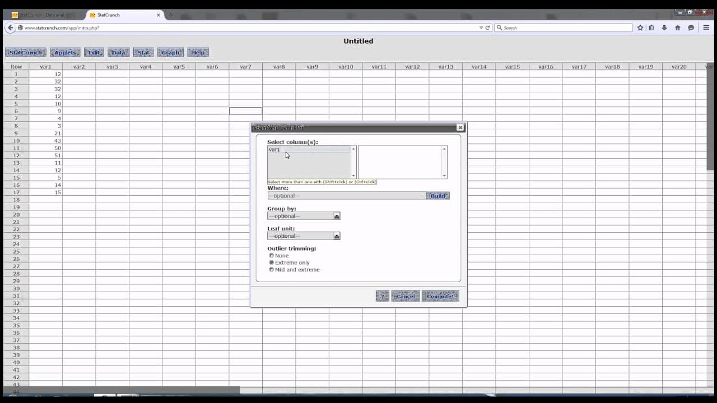This screenshot has width=717, height=403.
Task: Click the Untitled data set title
Action: coord(358,41)
